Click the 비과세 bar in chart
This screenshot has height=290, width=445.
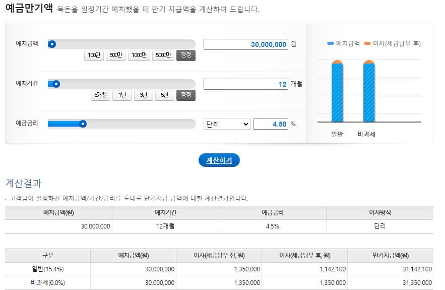(x=369, y=91)
